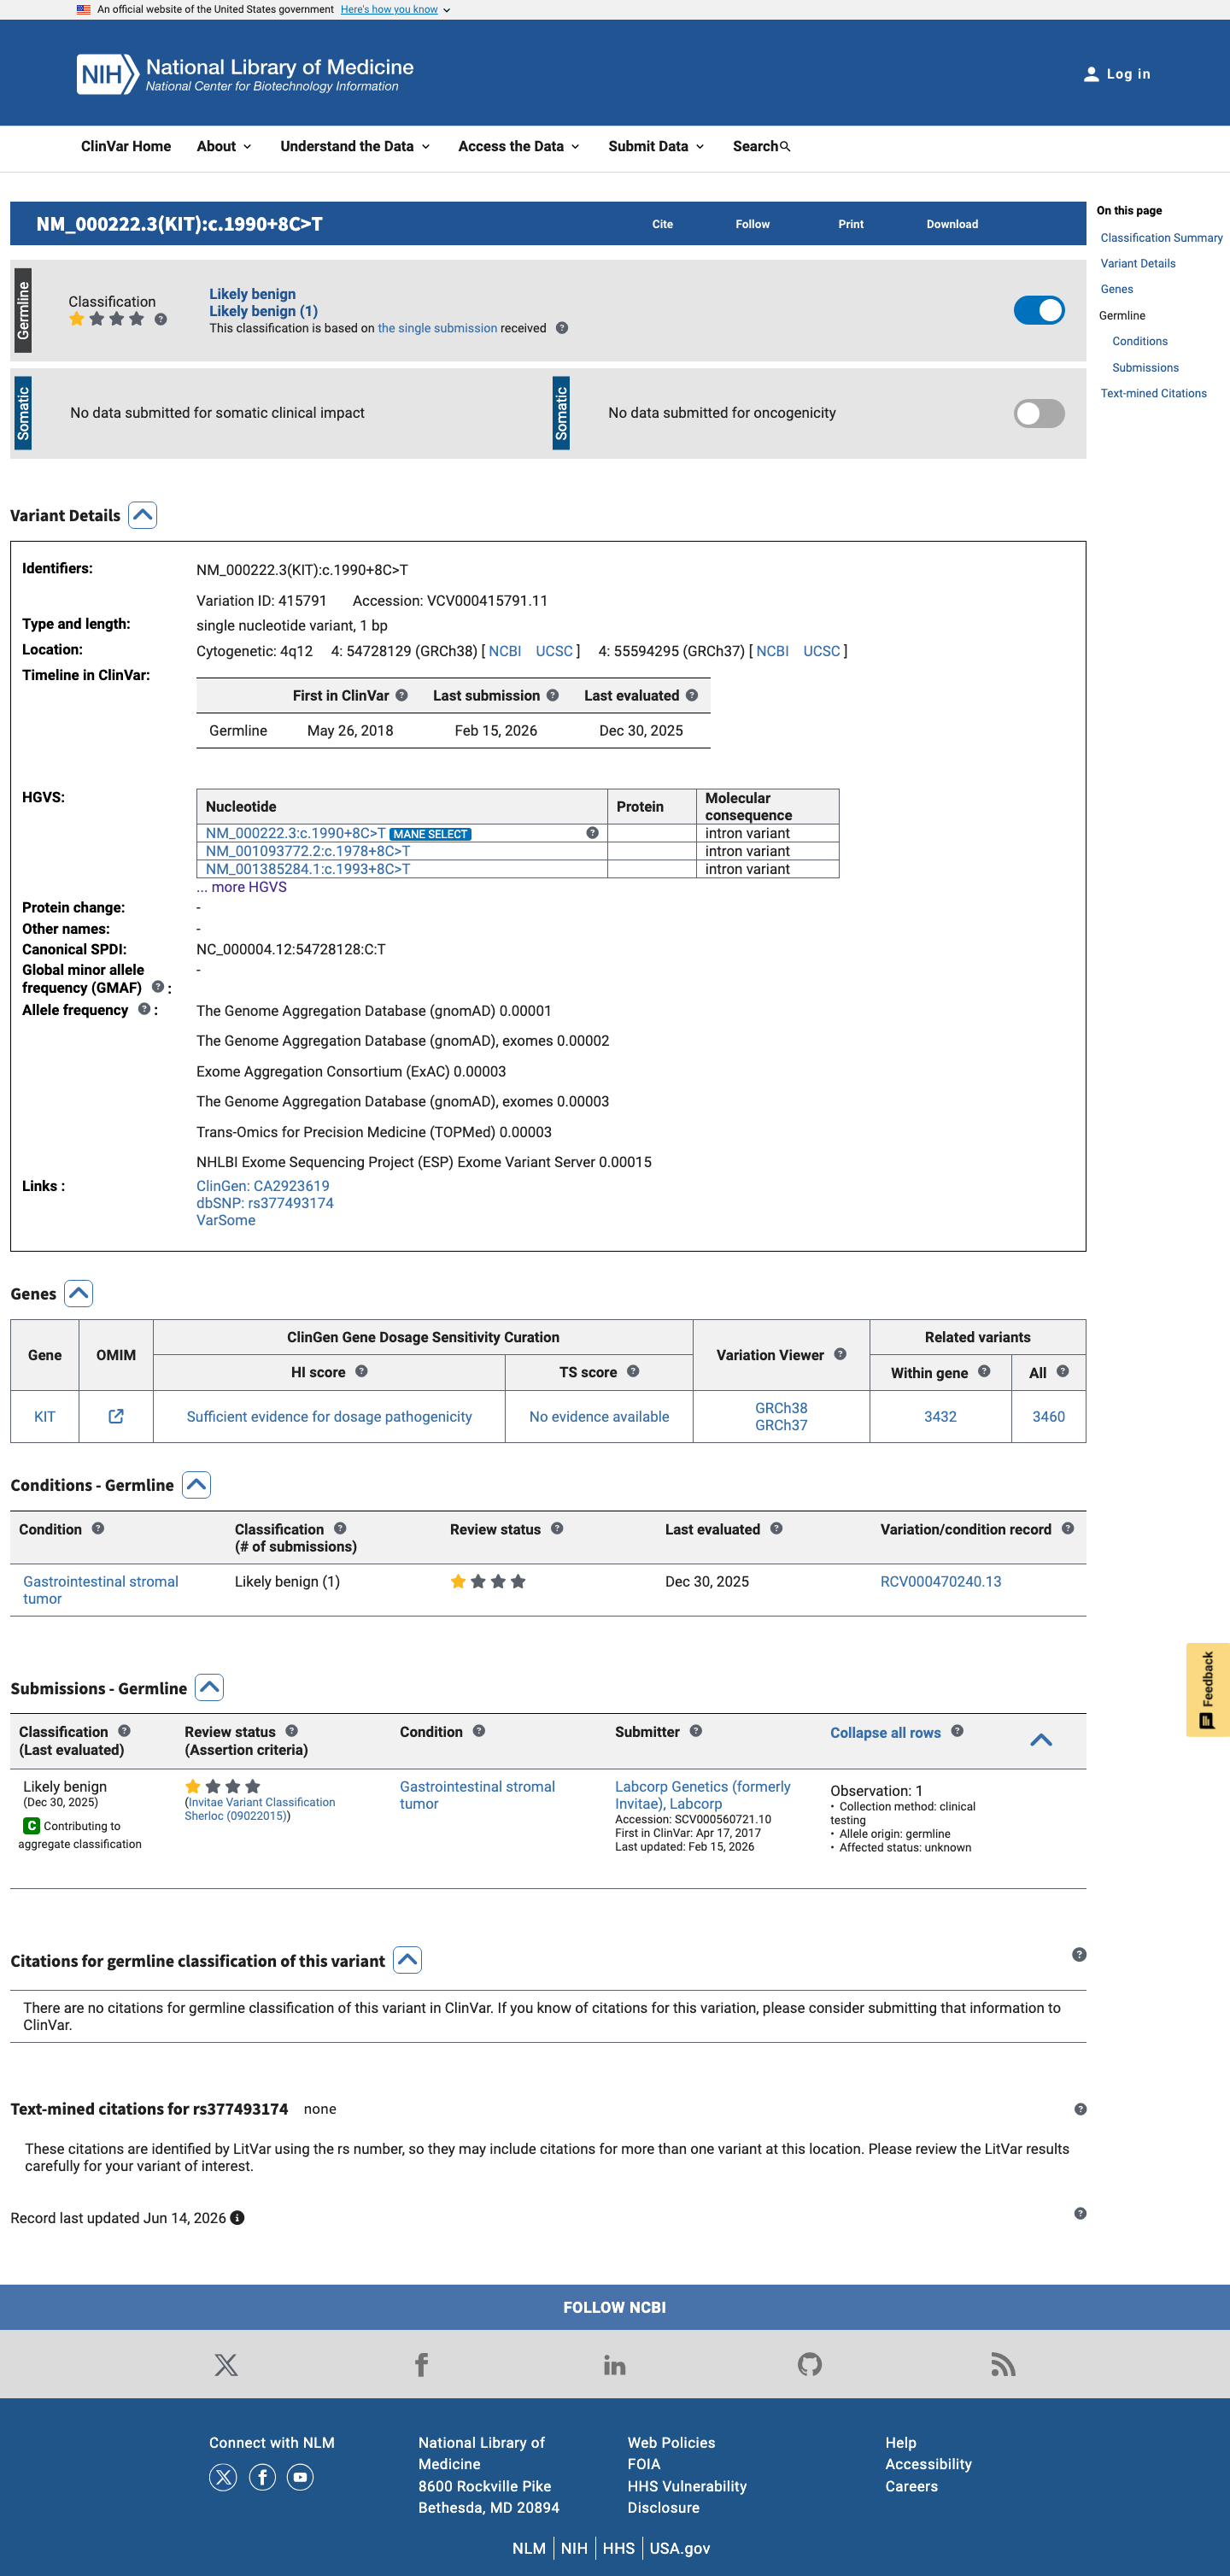Open Understand the Data dropdown menu
1230x2576 pixels.
(355, 147)
